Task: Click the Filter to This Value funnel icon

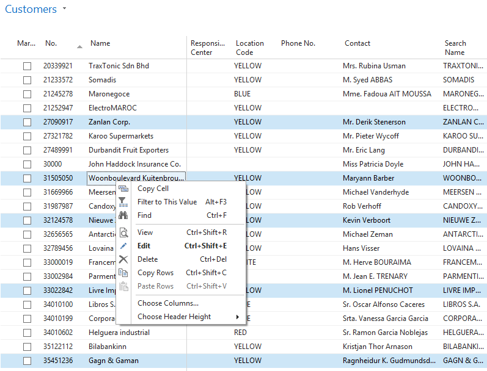Action: (123, 202)
